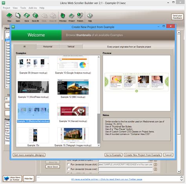Launch Preview from the toolbar

click(63, 16)
